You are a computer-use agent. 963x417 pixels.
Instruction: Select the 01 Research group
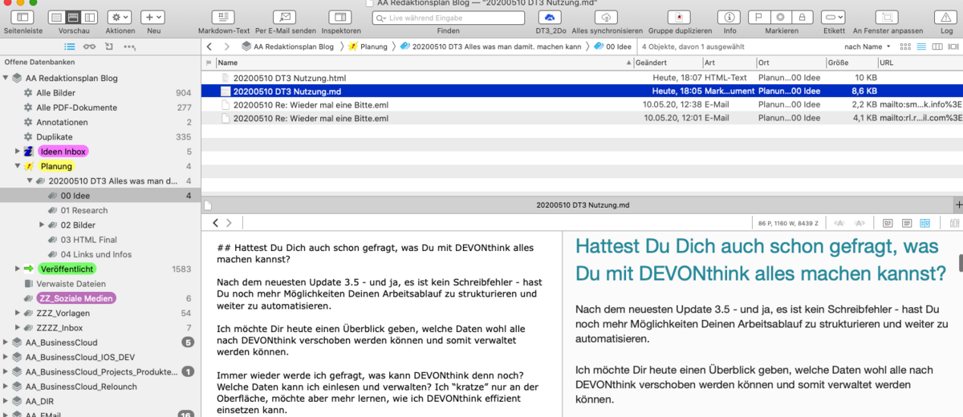[83, 210]
